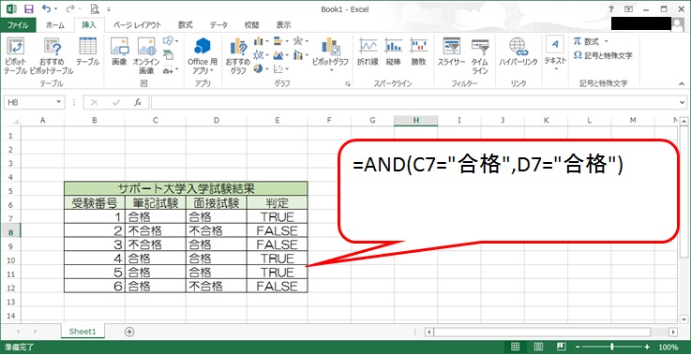The width and height of the screenshot is (691, 355).
Task: Select the FALSE cell in row 12
Action: point(277,286)
